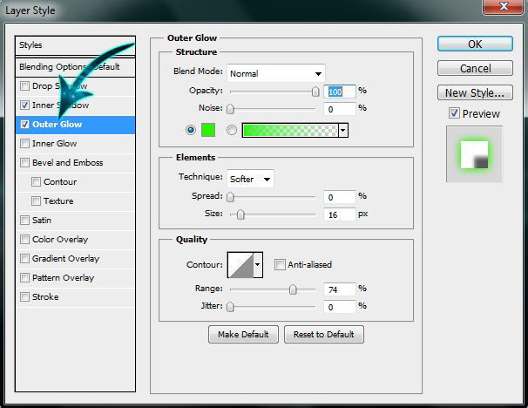
Task: Select the gradient radio button
Action: point(232,130)
